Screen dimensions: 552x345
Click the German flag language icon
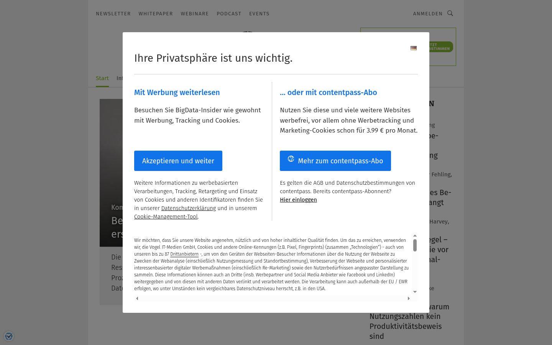click(x=414, y=48)
